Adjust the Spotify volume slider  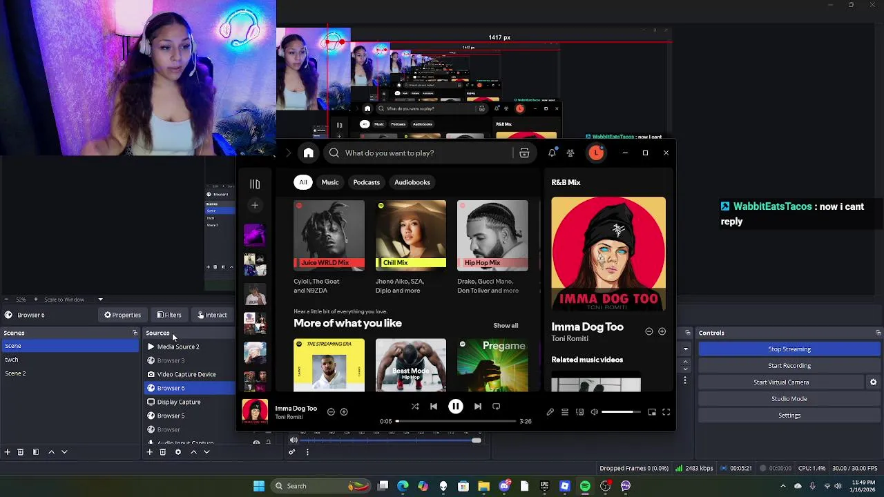tap(620, 412)
